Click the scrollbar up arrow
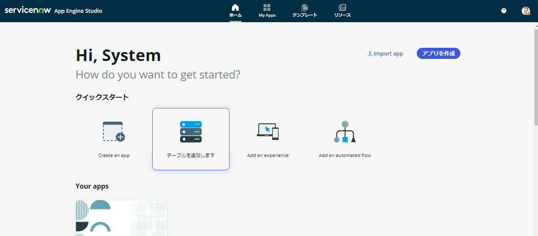The width and height of the screenshot is (538, 236). click(x=535, y=25)
